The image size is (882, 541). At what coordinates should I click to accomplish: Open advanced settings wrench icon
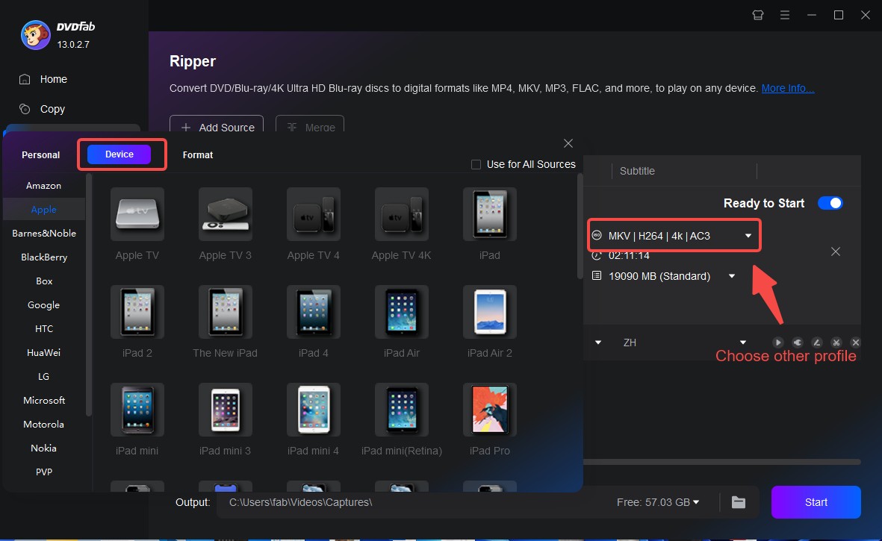pos(798,342)
